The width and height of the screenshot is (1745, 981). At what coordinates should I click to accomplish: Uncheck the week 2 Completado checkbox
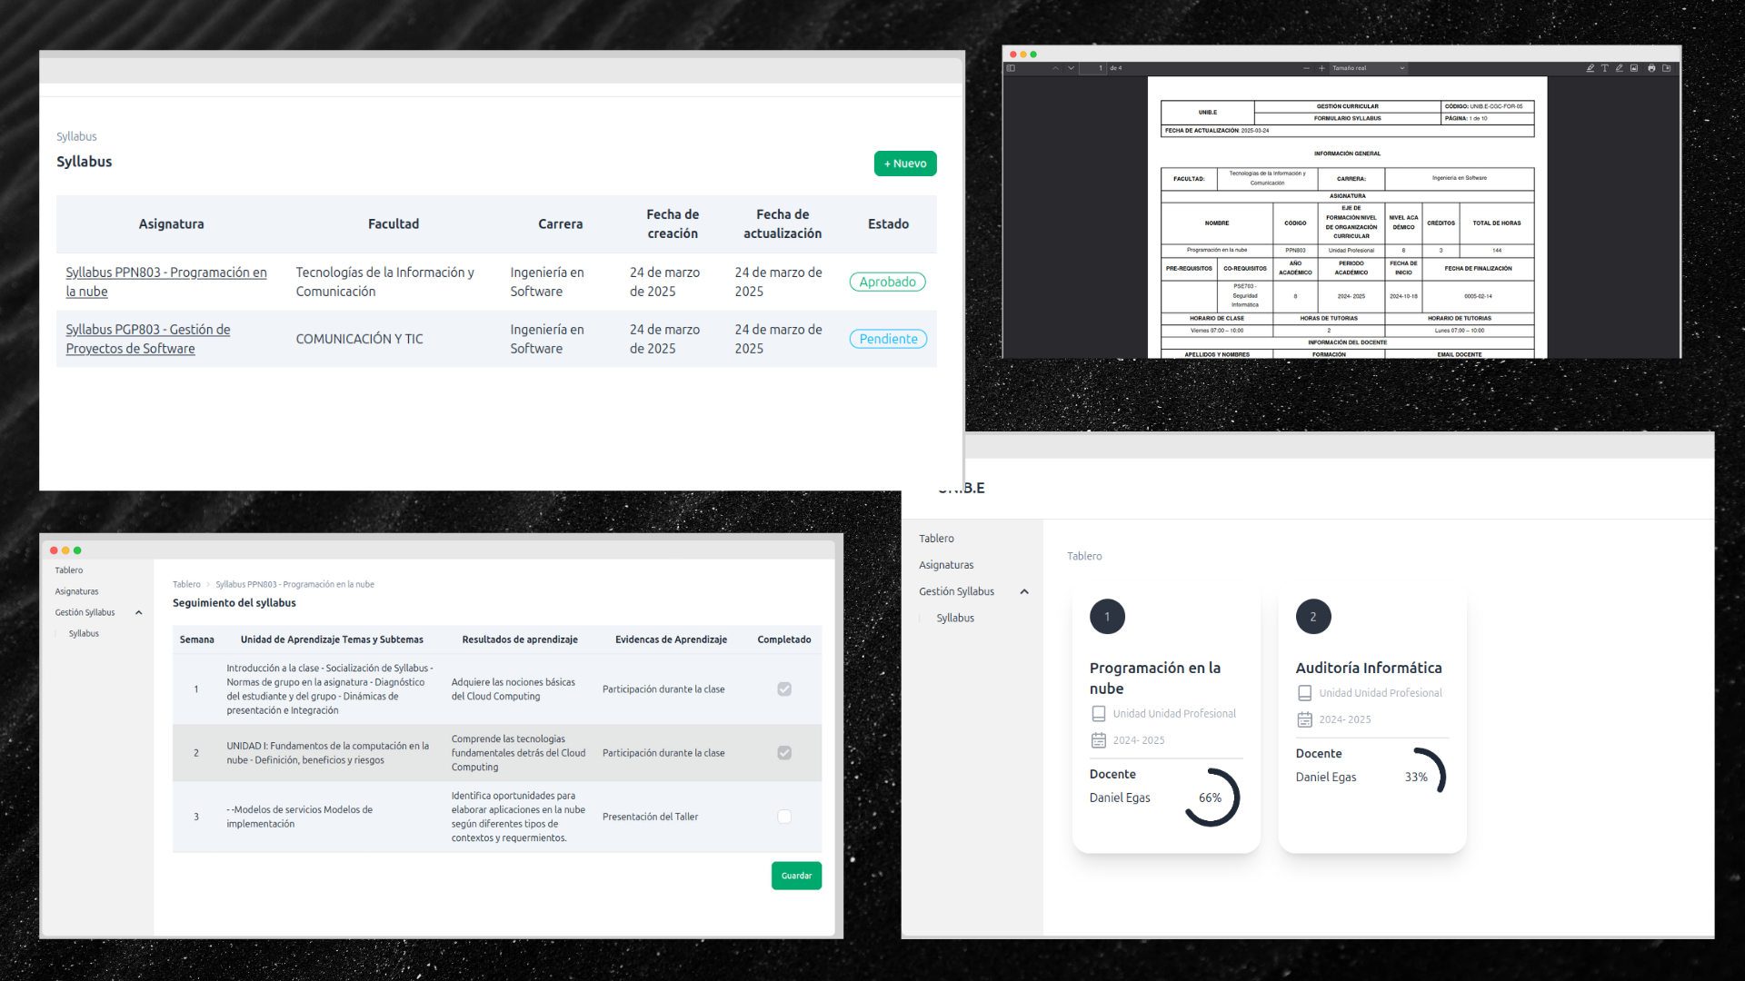pos(784,753)
